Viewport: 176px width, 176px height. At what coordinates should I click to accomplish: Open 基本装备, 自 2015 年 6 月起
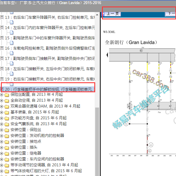click(35, 112)
